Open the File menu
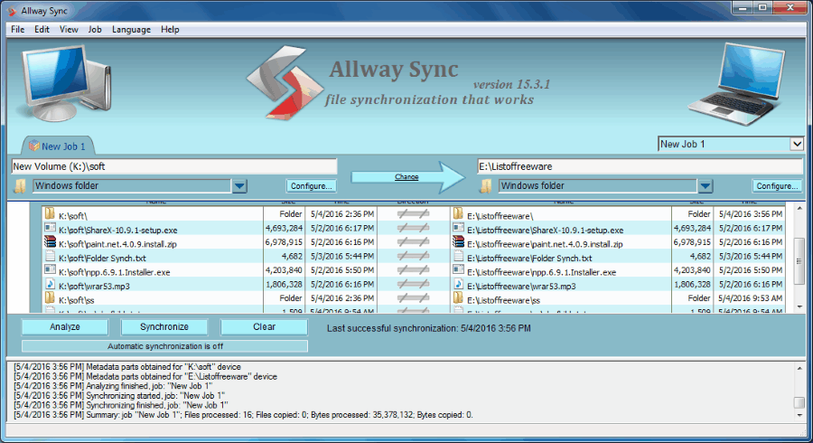 tap(18, 30)
